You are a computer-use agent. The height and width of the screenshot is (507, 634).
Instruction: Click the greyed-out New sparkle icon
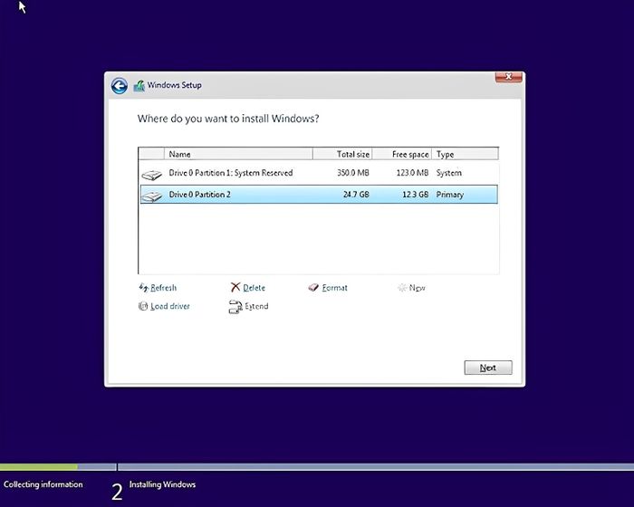pos(402,288)
